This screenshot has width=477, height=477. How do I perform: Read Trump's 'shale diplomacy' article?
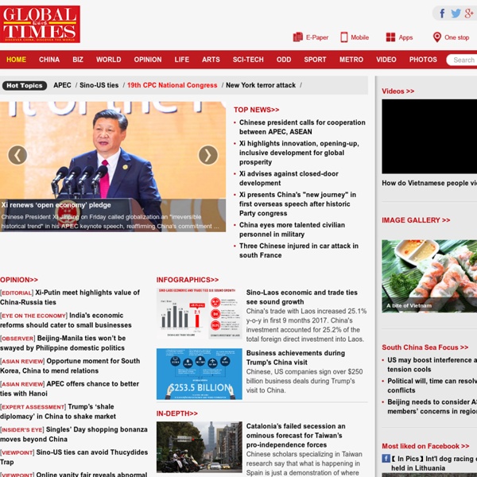click(58, 411)
